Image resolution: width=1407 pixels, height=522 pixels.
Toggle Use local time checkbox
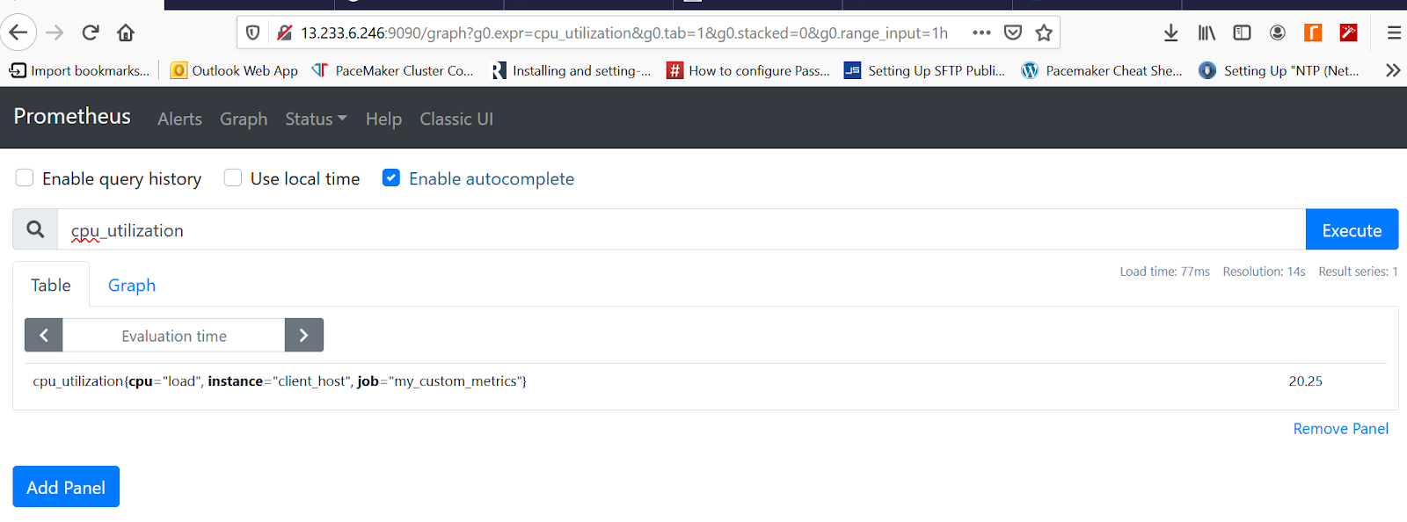click(x=233, y=178)
